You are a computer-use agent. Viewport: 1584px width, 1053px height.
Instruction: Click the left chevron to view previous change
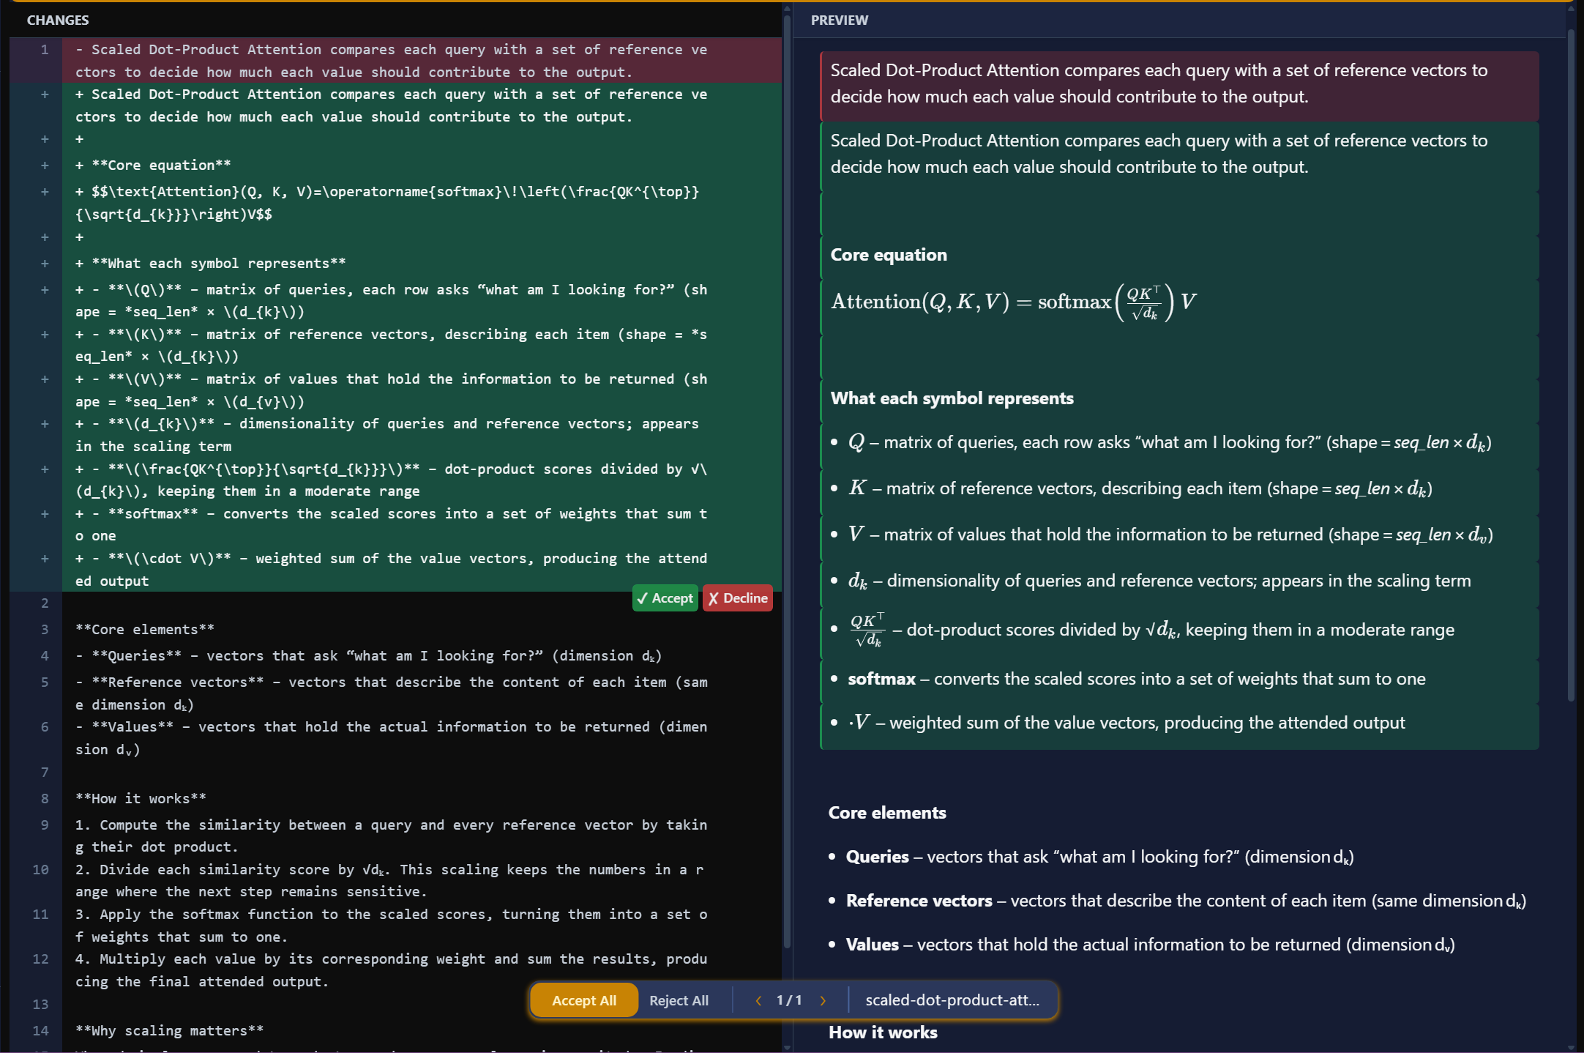click(758, 1000)
